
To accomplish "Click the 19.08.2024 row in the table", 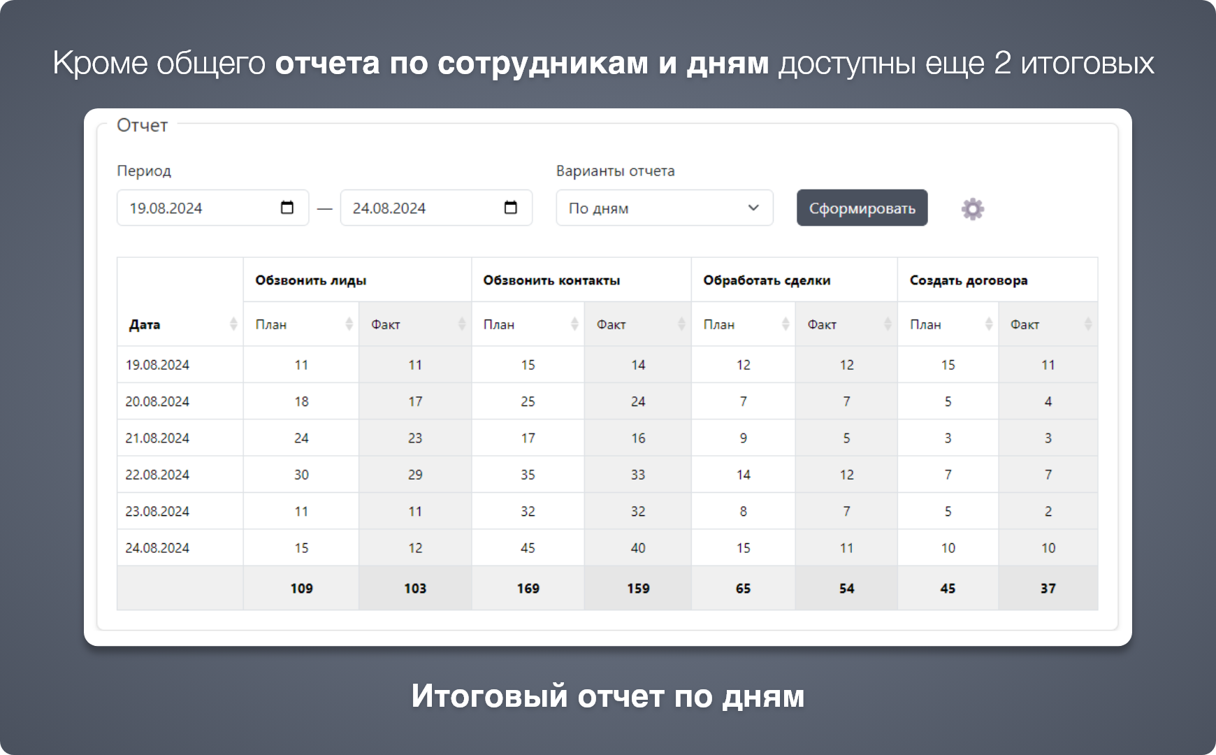I will click(x=607, y=364).
